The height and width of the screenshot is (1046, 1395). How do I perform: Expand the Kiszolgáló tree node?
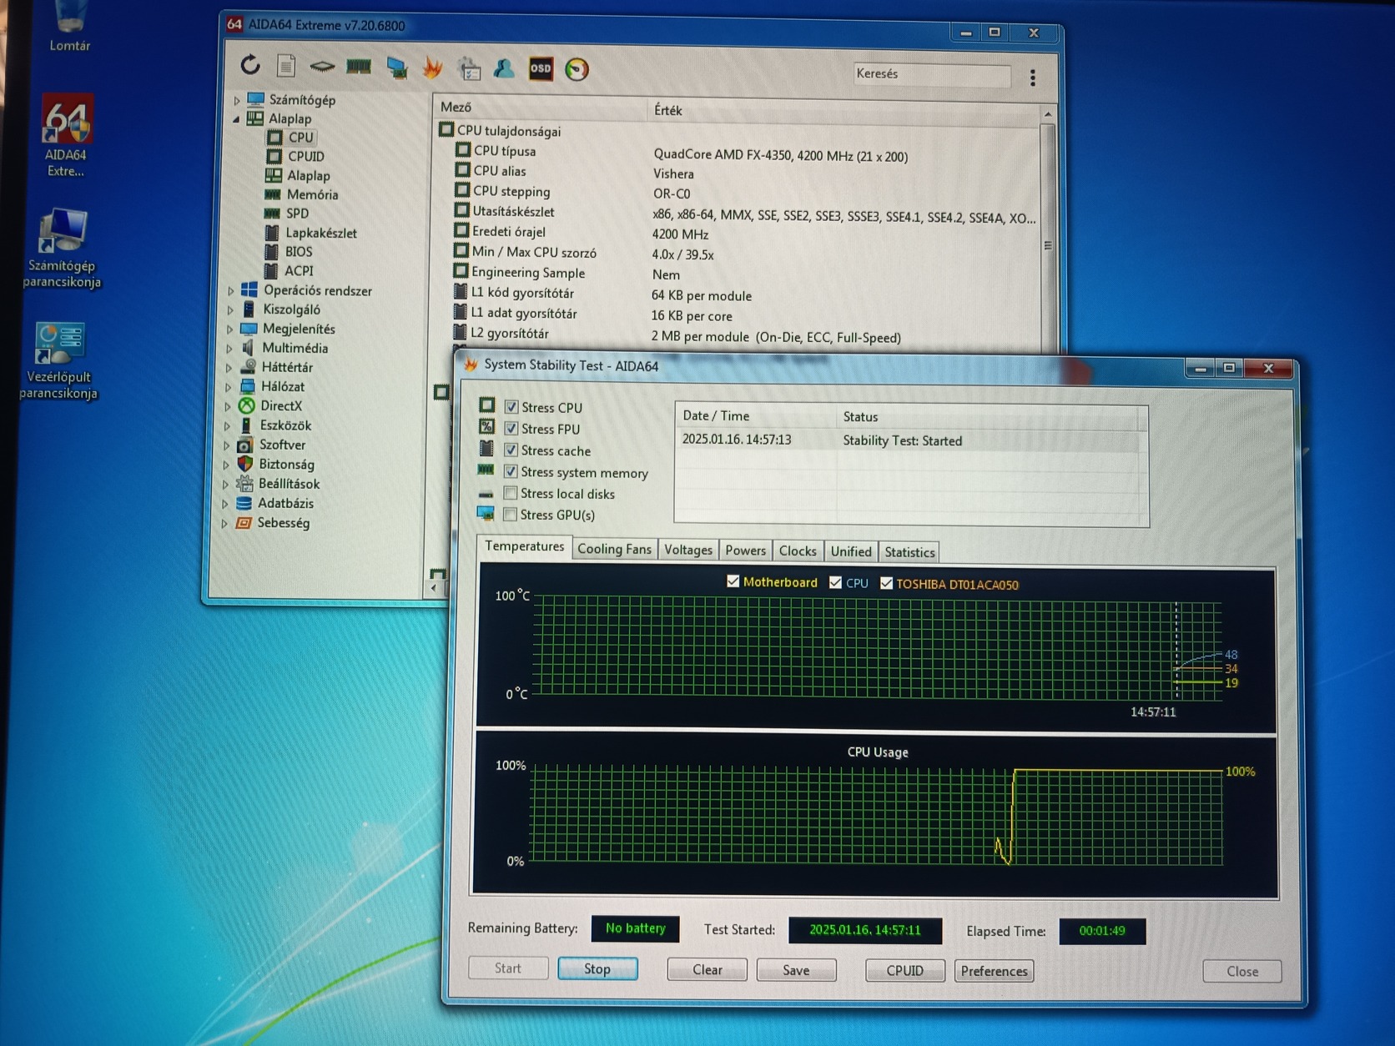tap(230, 310)
